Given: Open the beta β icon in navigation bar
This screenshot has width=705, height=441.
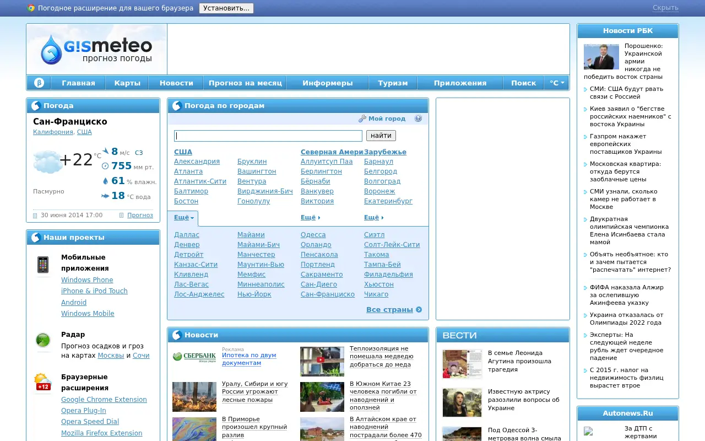Looking at the screenshot, I should (39, 83).
